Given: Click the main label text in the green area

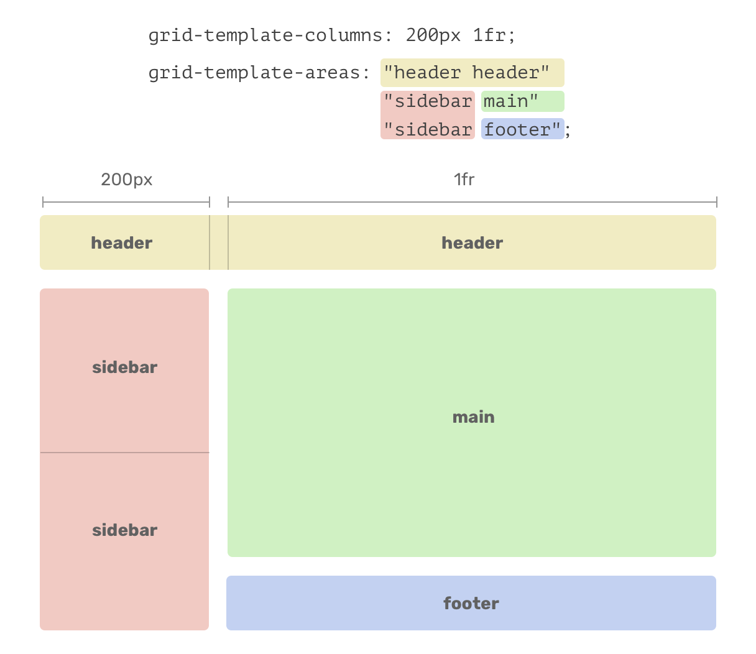Looking at the screenshot, I should click(x=473, y=417).
